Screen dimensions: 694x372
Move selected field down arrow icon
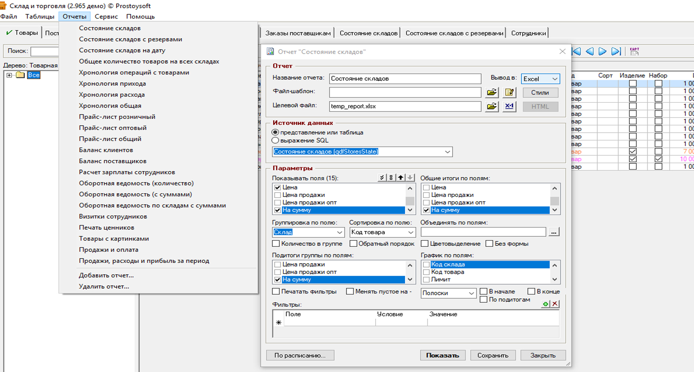tap(410, 177)
